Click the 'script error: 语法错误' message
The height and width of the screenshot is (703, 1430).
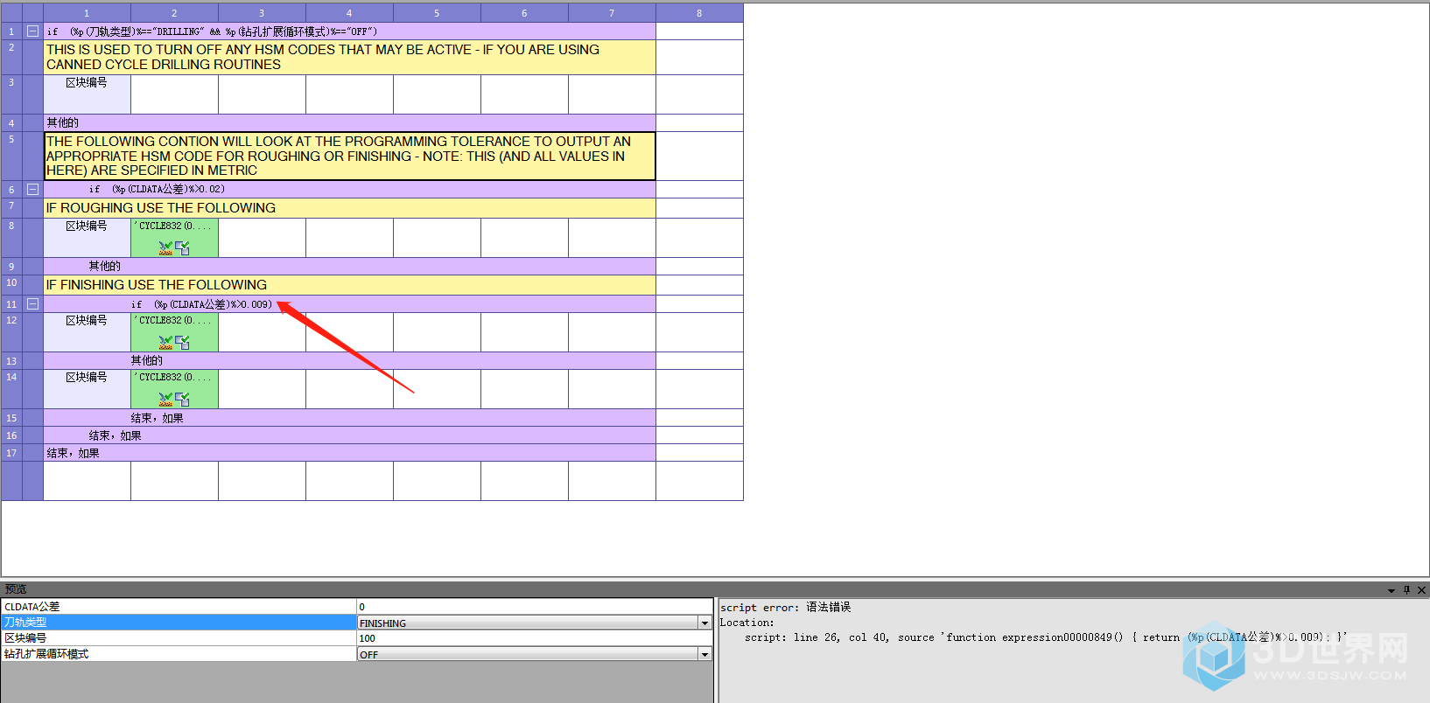[785, 608]
